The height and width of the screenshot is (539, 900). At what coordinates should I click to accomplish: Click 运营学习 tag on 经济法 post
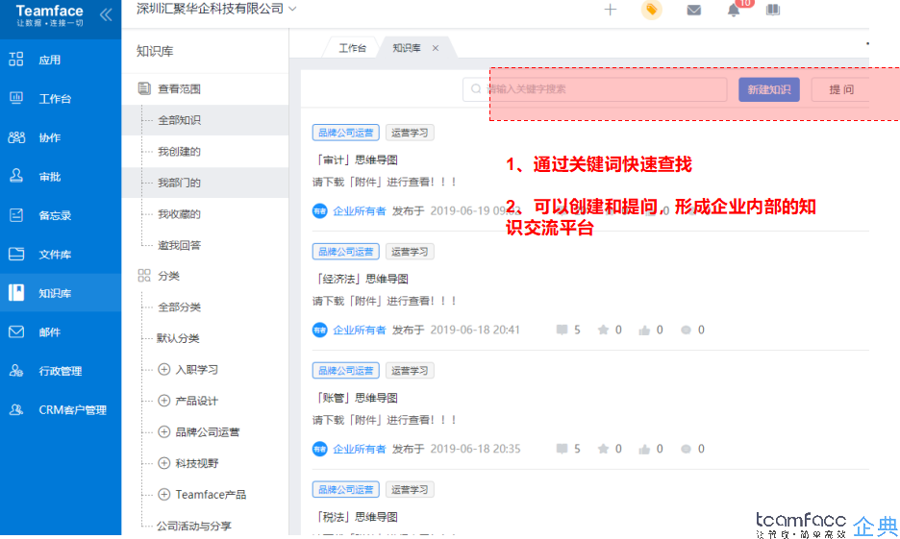[410, 252]
